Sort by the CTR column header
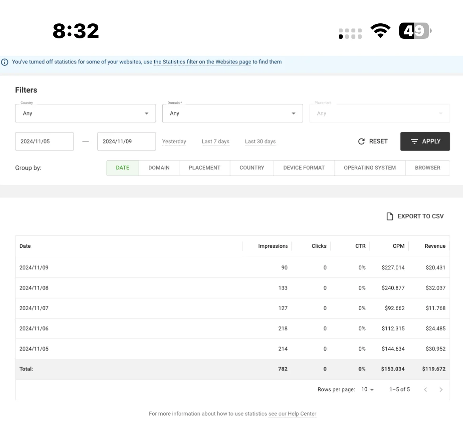Viewport: 463px width, 427px height. (360, 246)
